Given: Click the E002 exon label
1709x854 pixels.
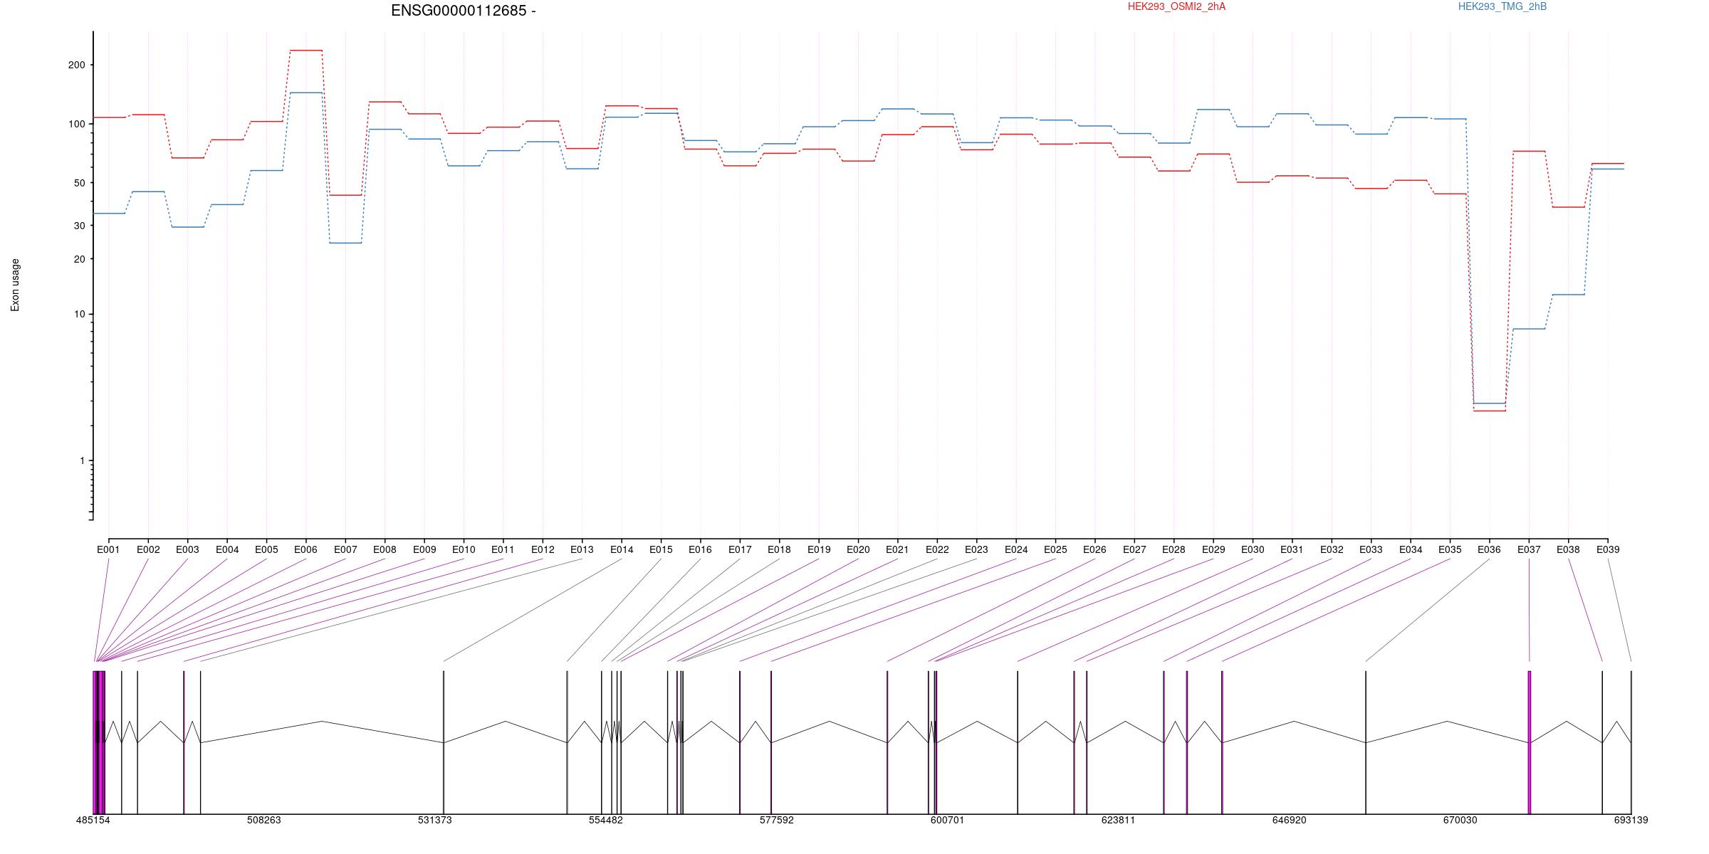Looking at the screenshot, I should (x=148, y=549).
